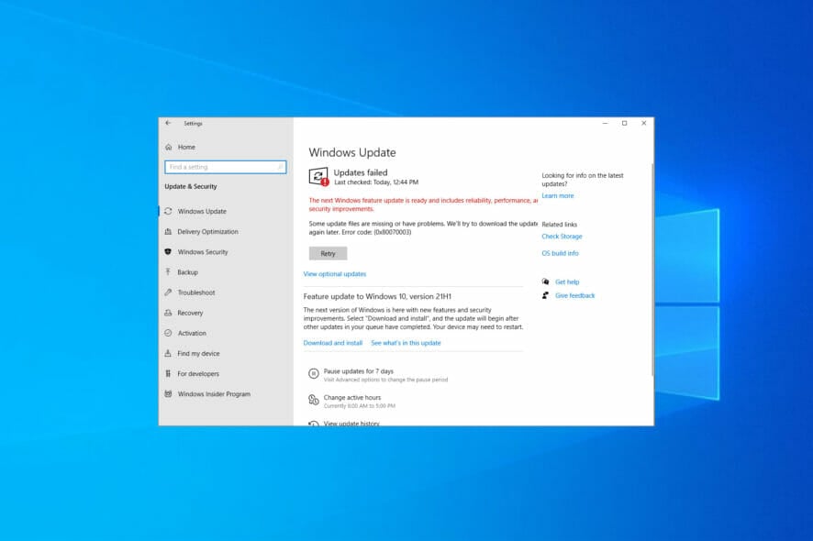Click the search magnifier icon
This screenshot has width=813, height=541.
point(280,167)
